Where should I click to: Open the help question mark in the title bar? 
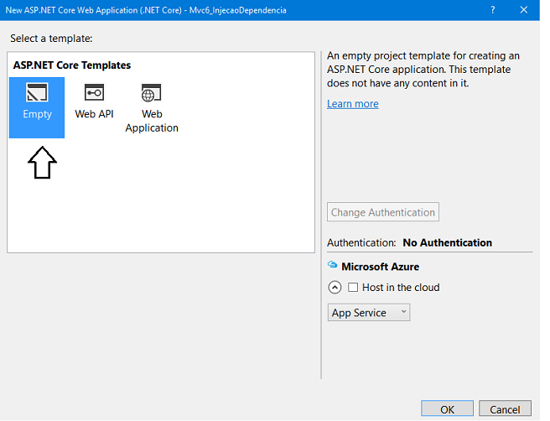click(x=493, y=10)
